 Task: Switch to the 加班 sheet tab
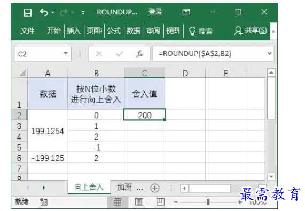click(124, 188)
